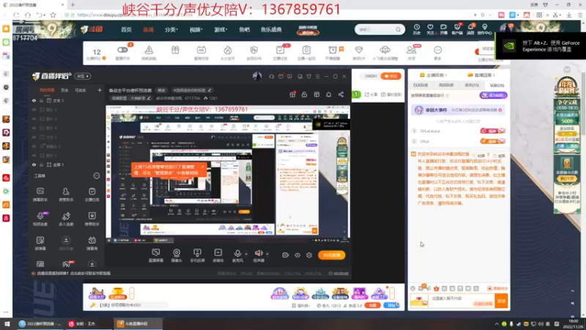
Task: Expand the 主播投稿 link arrow
Action: [x=446, y=76]
